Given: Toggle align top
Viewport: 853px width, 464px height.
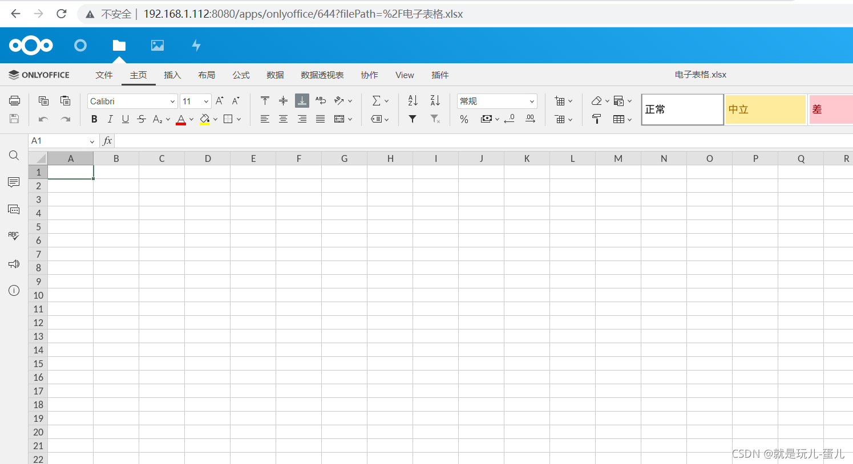Looking at the screenshot, I should tap(265, 101).
